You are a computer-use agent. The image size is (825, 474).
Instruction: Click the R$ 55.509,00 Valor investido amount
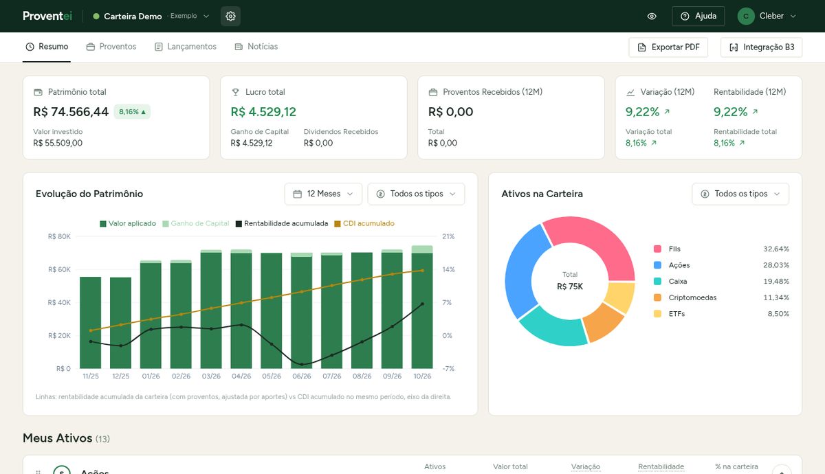(58, 144)
